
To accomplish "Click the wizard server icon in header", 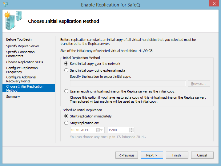I will (x=13, y=20).
